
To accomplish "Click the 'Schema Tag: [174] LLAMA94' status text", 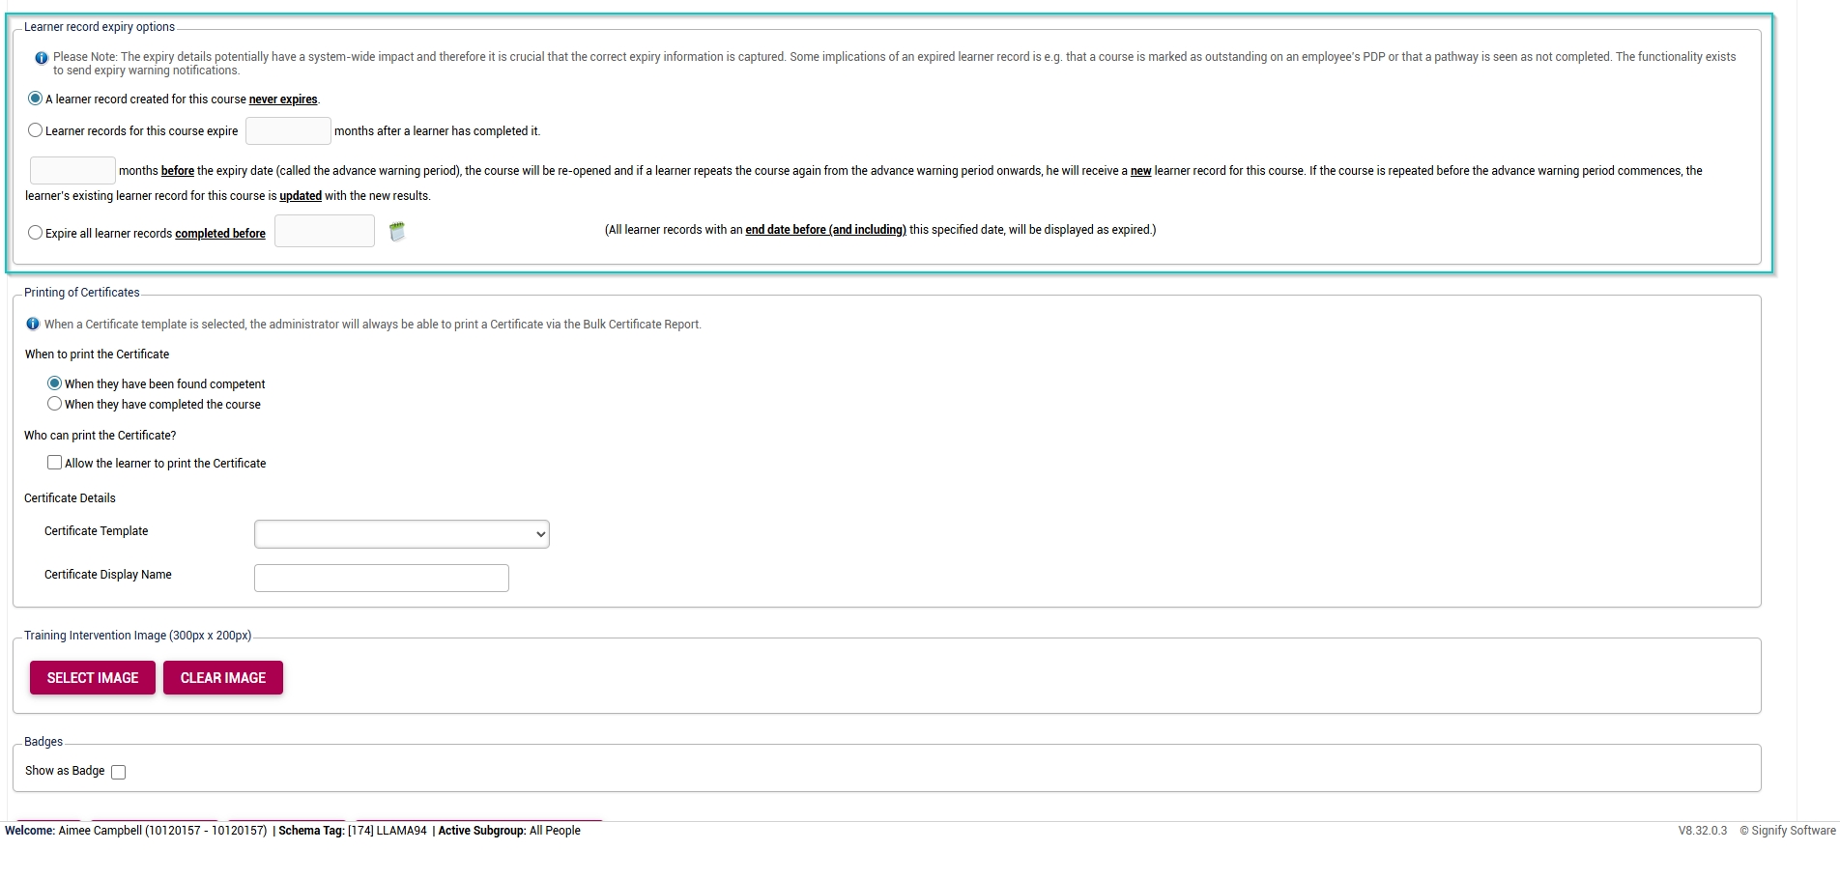I will (353, 831).
